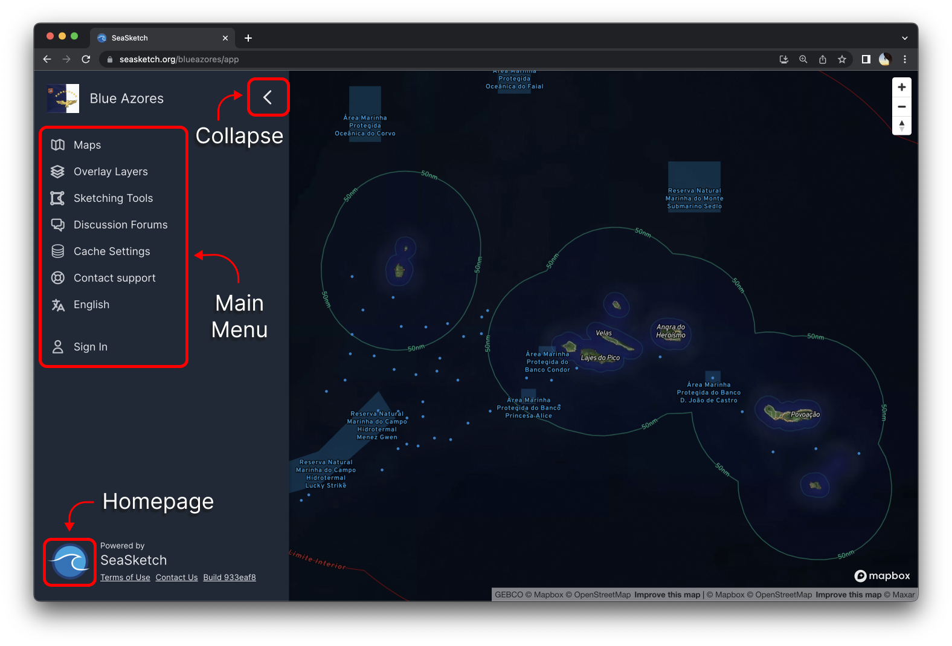Open the Contact Us link
The image size is (952, 646).
click(x=176, y=578)
